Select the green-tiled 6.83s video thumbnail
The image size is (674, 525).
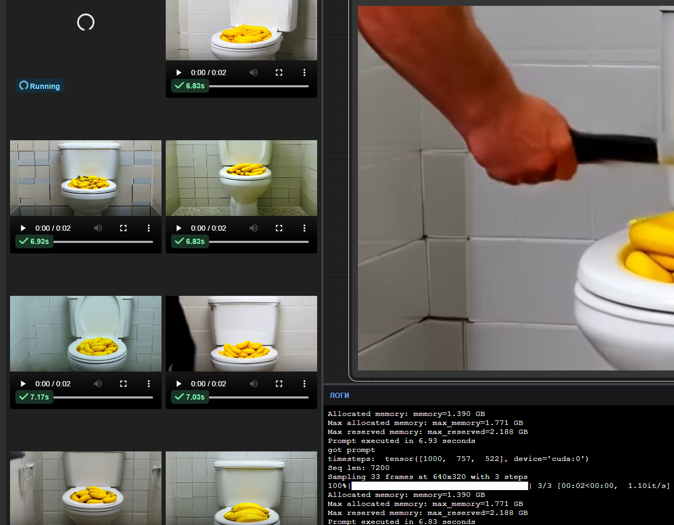(241, 178)
